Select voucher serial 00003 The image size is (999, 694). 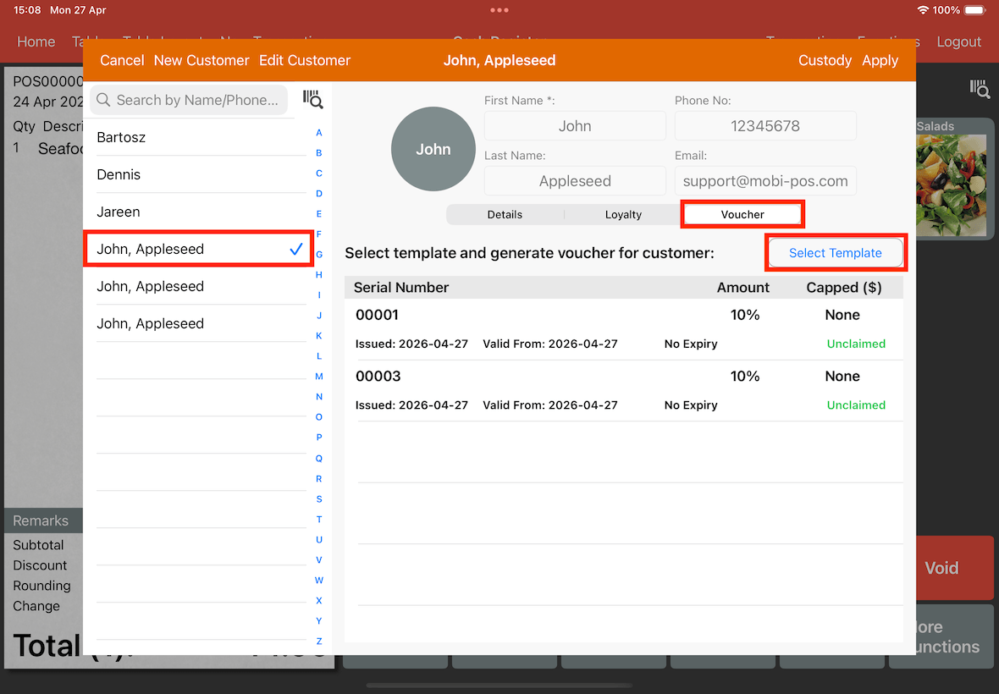(x=624, y=391)
